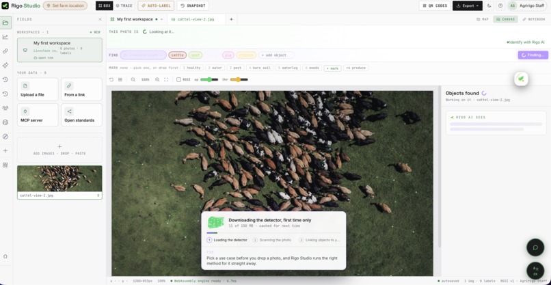Click the link chain icon in sidebar
Screen dimensions: 551x285
click(5, 51)
